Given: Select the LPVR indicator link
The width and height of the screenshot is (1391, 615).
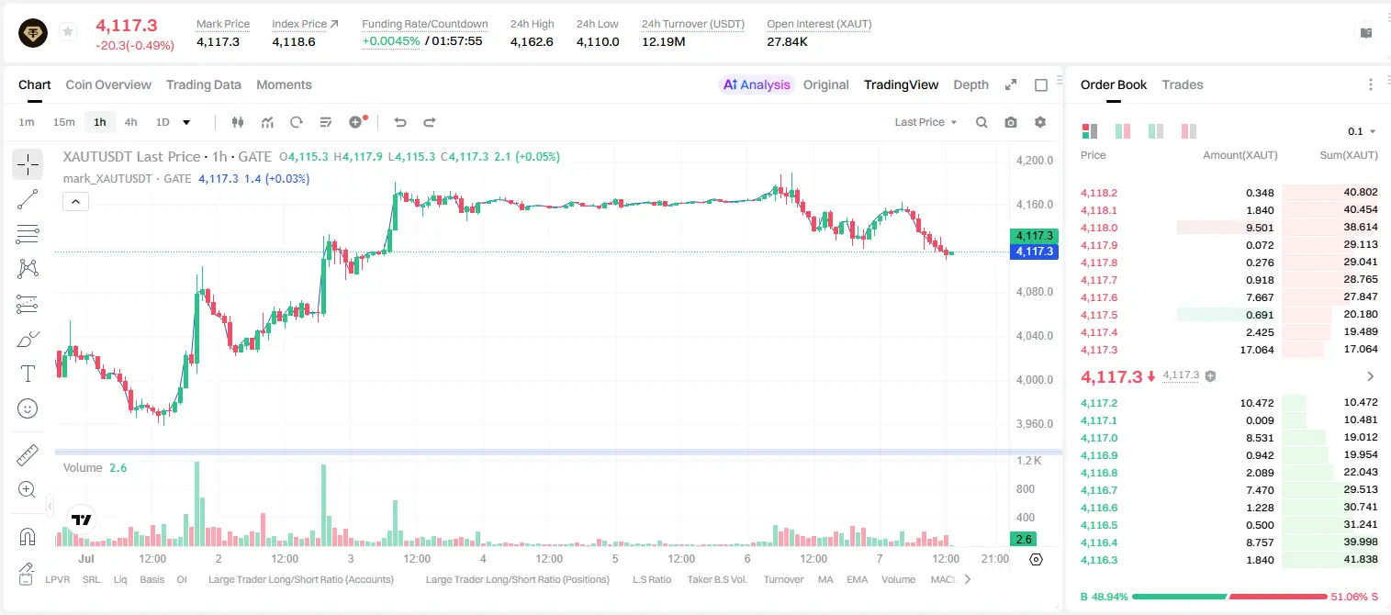Looking at the screenshot, I should [57, 579].
